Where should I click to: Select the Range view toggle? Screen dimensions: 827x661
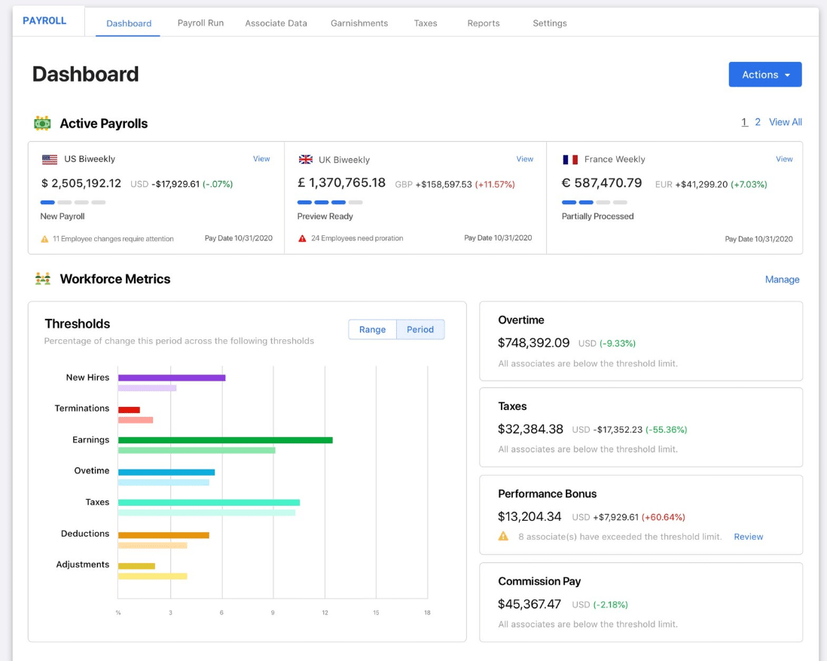[x=372, y=329]
